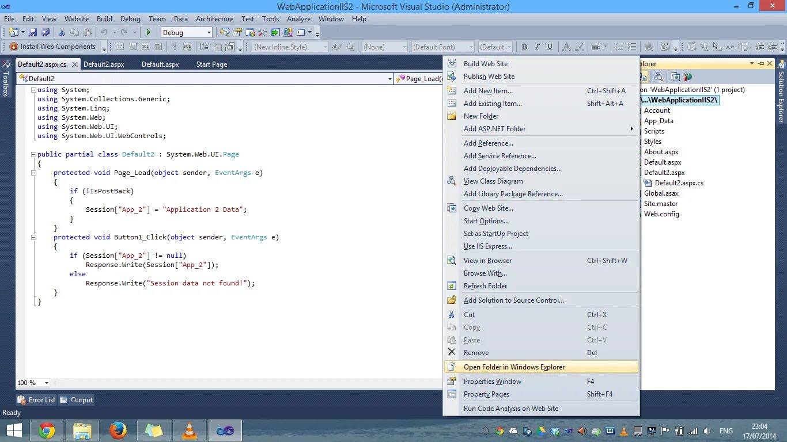787x442 pixels.
Task: Click the Publish Web Site menu icon
Action: pos(452,76)
